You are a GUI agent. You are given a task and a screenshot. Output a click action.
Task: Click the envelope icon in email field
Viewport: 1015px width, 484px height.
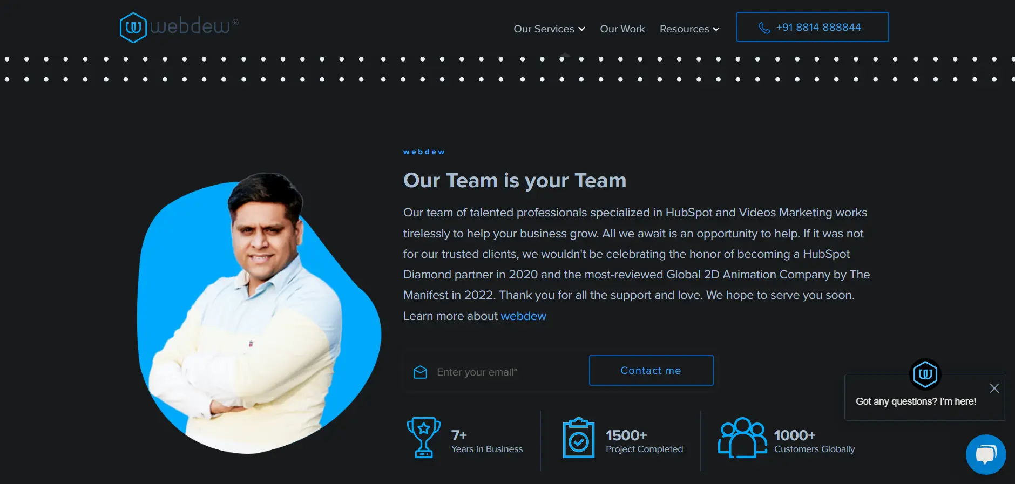(x=420, y=372)
